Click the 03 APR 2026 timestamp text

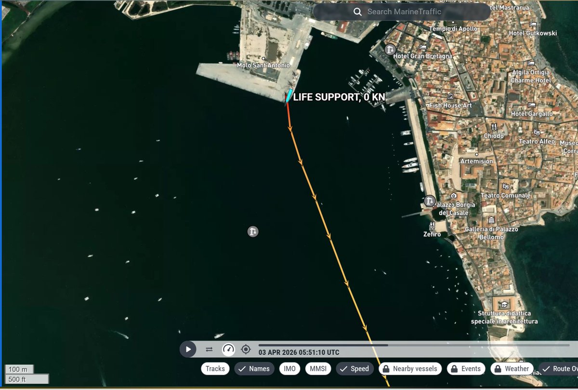[x=299, y=352]
